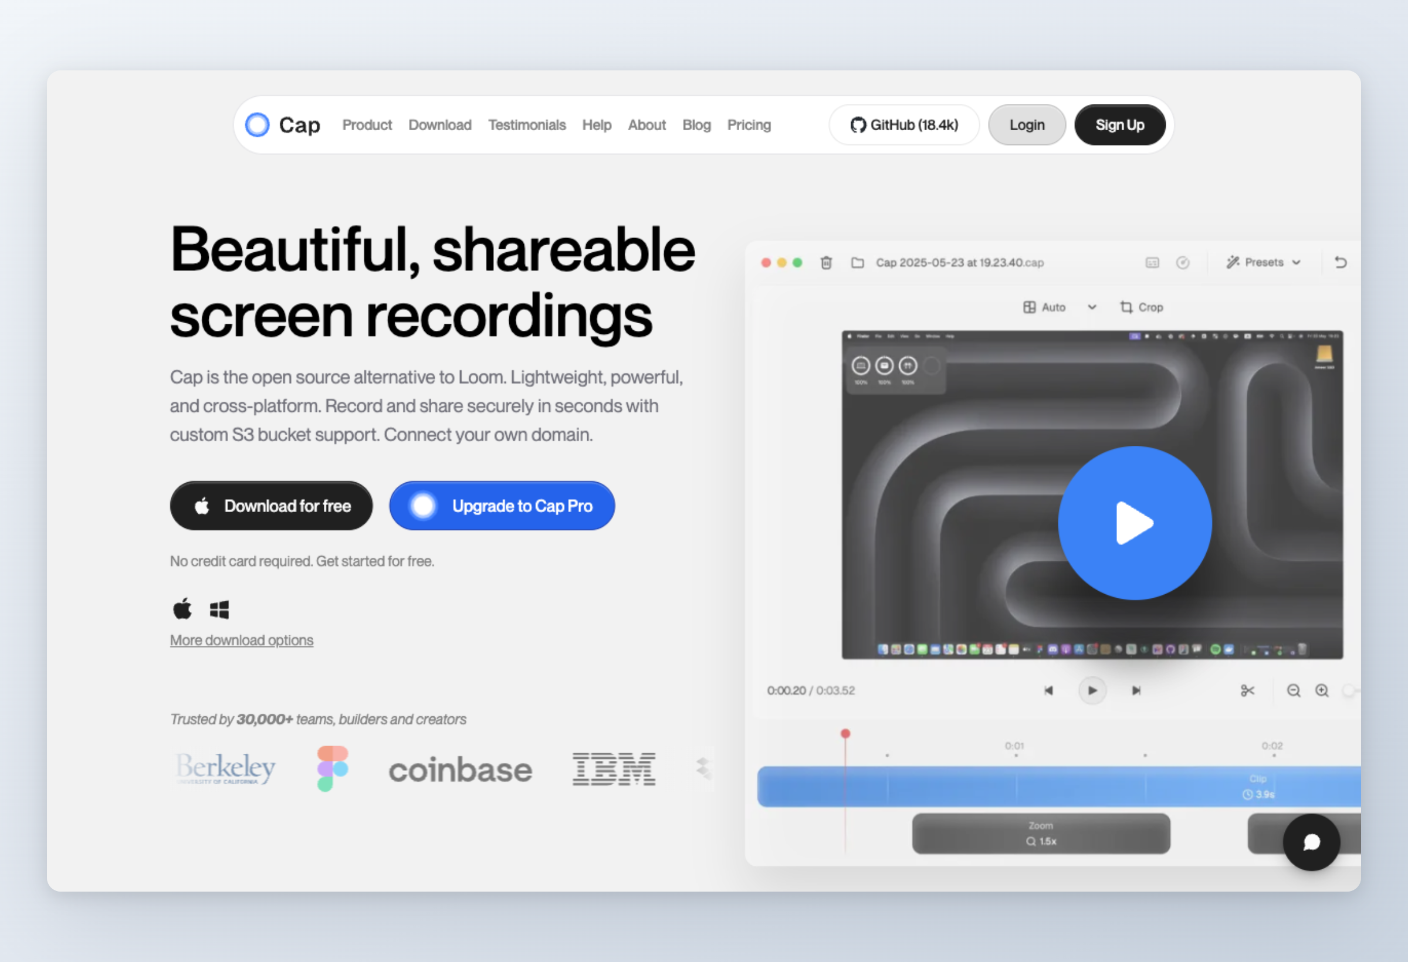Viewport: 1408px width, 962px height.
Task: Skip to the next frame in player controls
Action: point(1136,690)
